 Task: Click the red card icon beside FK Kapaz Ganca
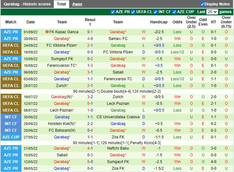(x=47, y=32)
